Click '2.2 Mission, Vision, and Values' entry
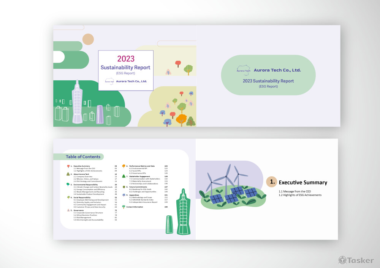Screen dimensions: 380x268 click(x=86, y=179)
